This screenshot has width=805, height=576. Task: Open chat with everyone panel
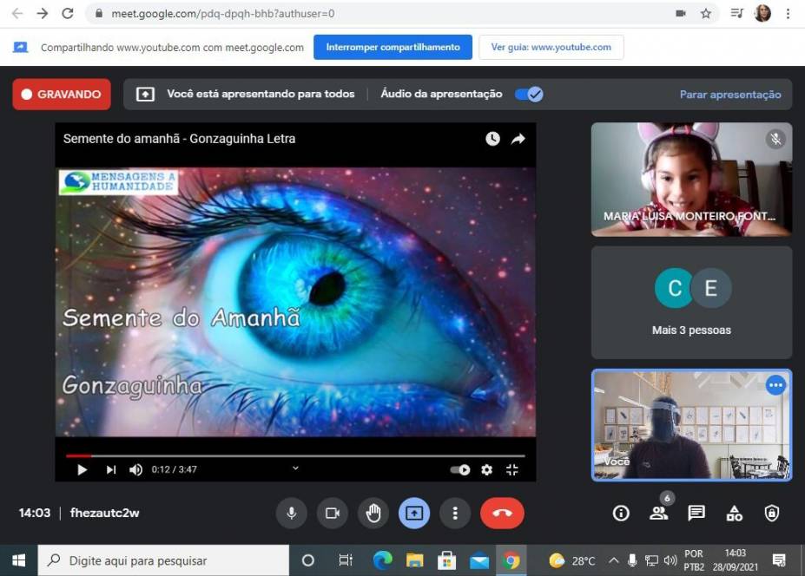[696, 513]
